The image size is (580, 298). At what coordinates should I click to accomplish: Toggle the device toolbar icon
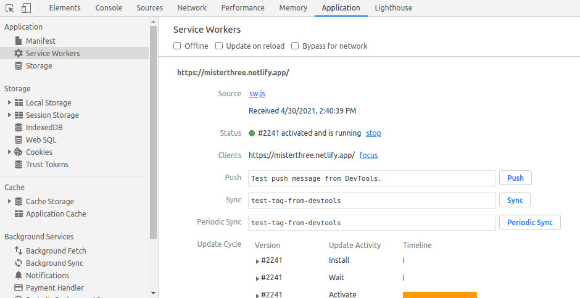pos(26,8)
